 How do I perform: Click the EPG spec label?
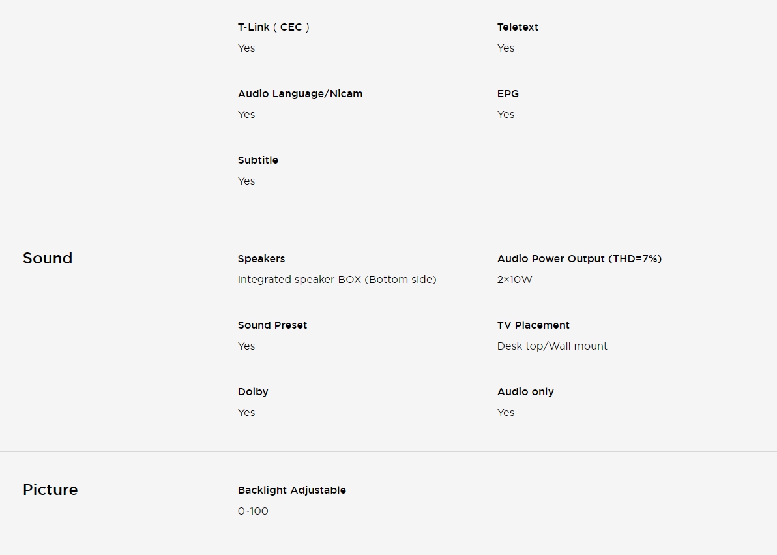[508, 94]
